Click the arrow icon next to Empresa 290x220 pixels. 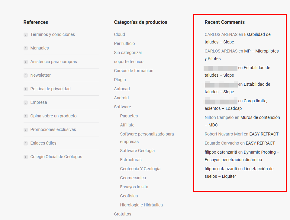(x=26, y=102)
